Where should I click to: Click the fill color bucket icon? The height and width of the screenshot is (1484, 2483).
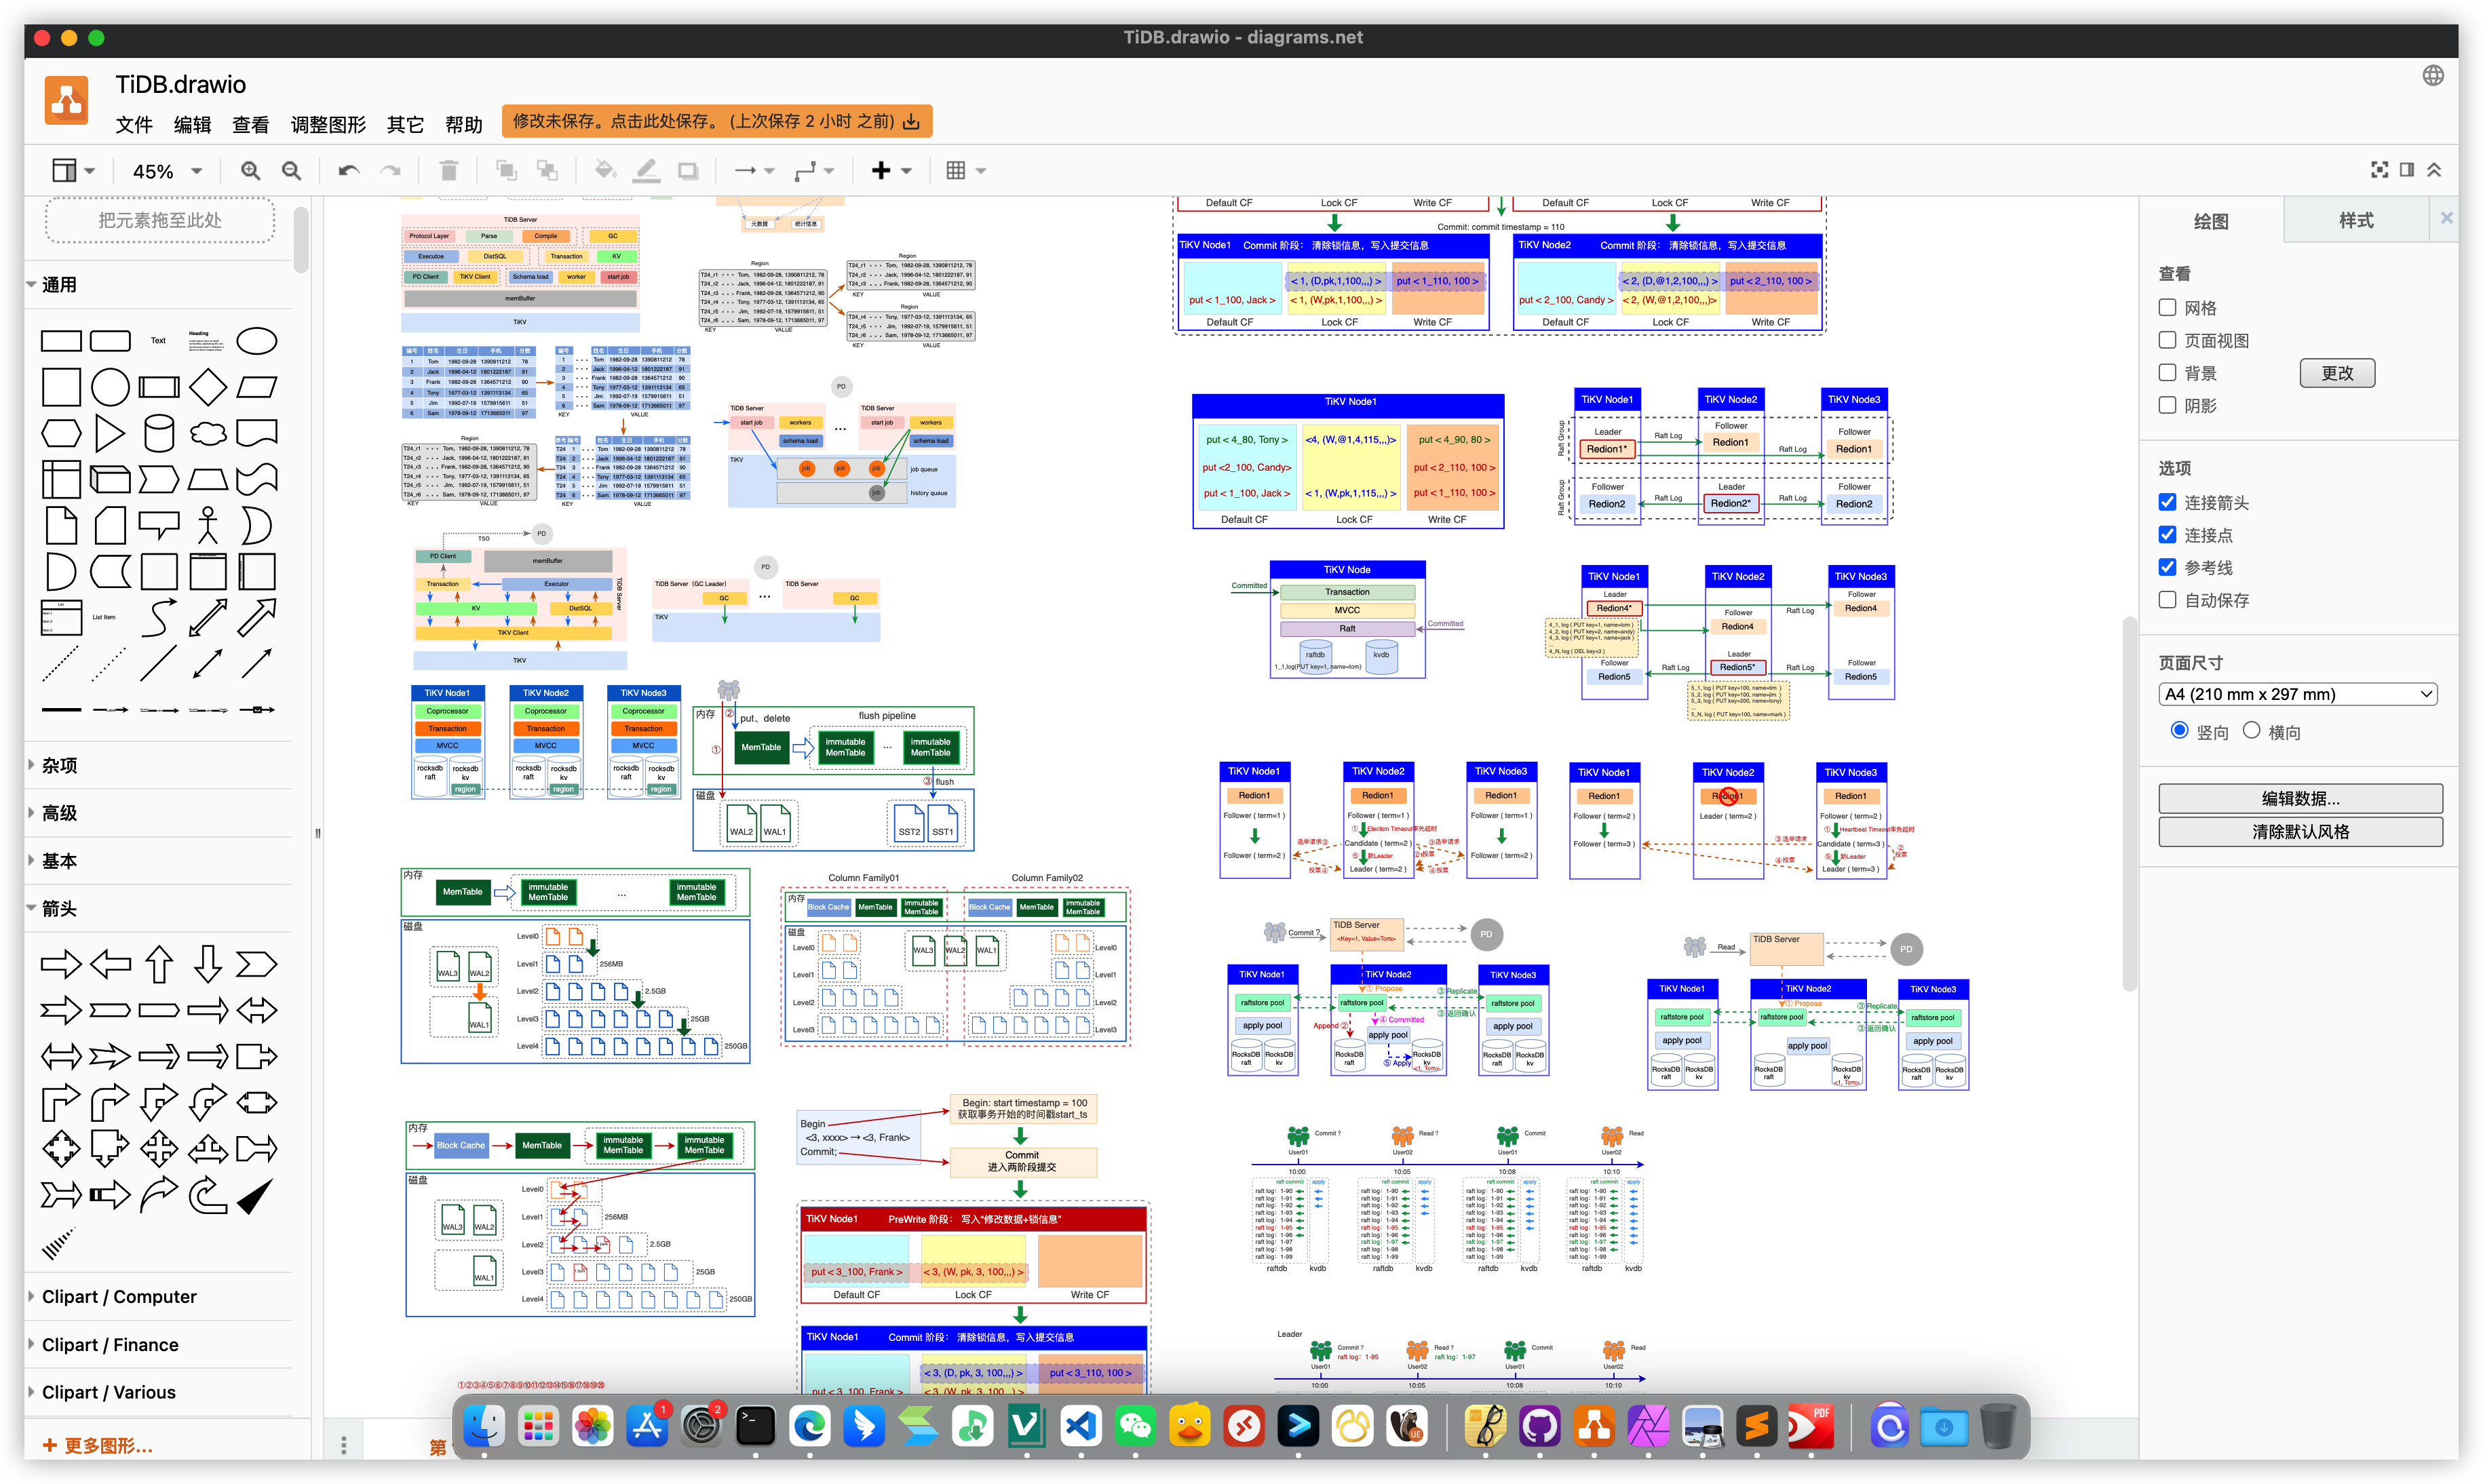(x=604, y=171)
